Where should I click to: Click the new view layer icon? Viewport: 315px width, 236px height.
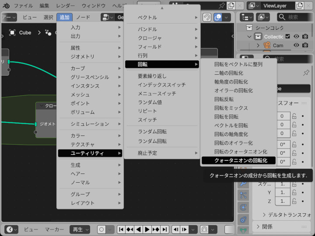(300, 6)
